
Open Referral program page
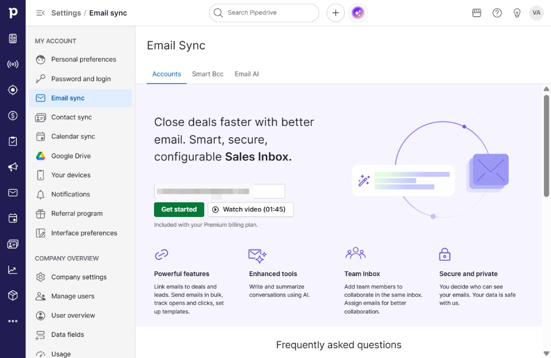point(81,214)
